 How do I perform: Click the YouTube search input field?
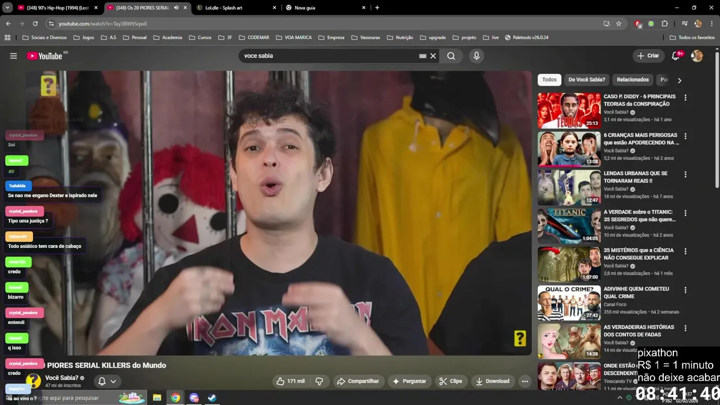click(x=329, y=56)
